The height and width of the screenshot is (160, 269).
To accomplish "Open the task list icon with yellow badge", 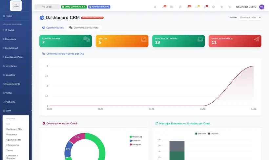I will tap(197, 7).
